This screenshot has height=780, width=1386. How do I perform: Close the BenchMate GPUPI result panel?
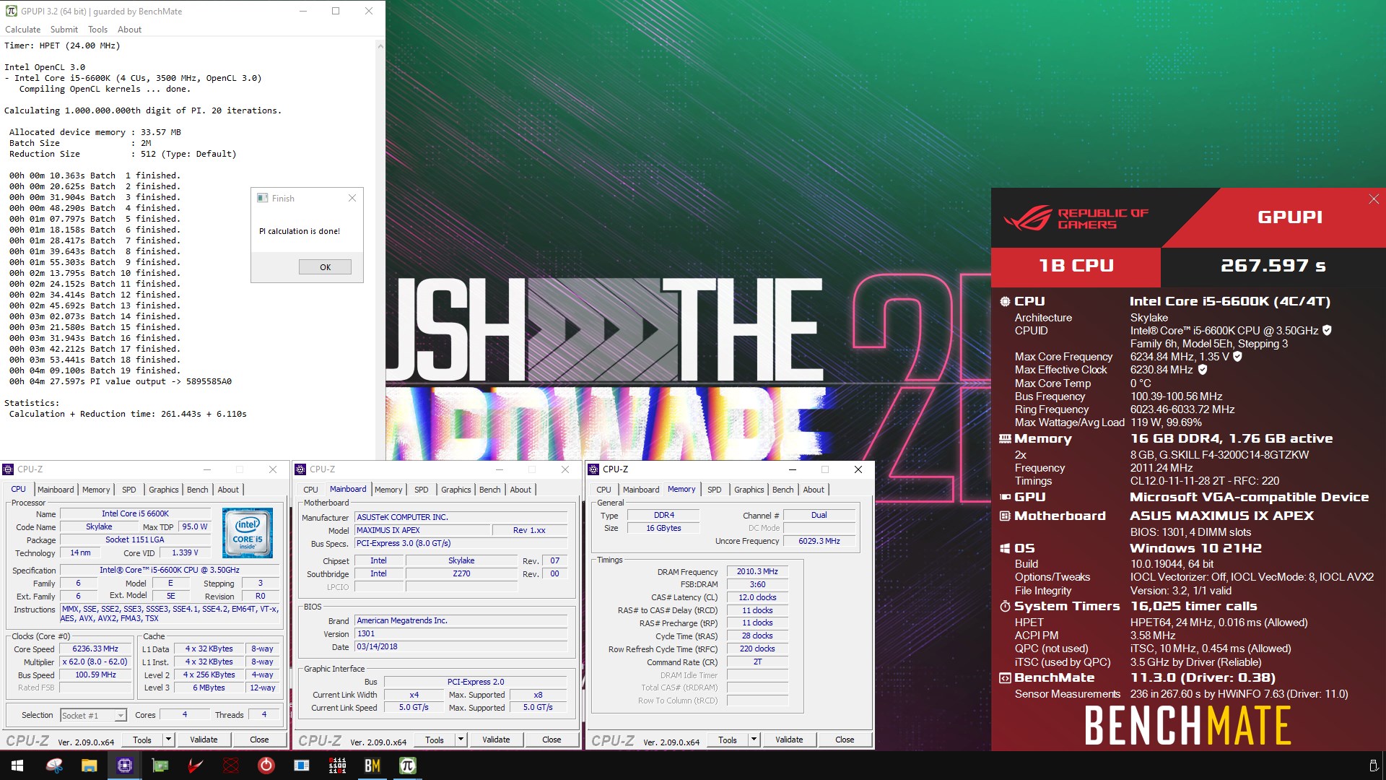click(x=1374, y=199)
